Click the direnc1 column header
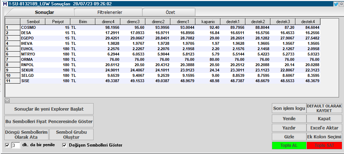The width and height of the screenshot is (344, 154). 183,22
